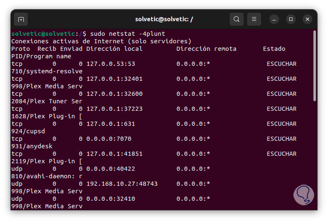The height and width of the screenshot is (222, 328).
Task: Click the Solvetic watermark logo
Action: 303,195
